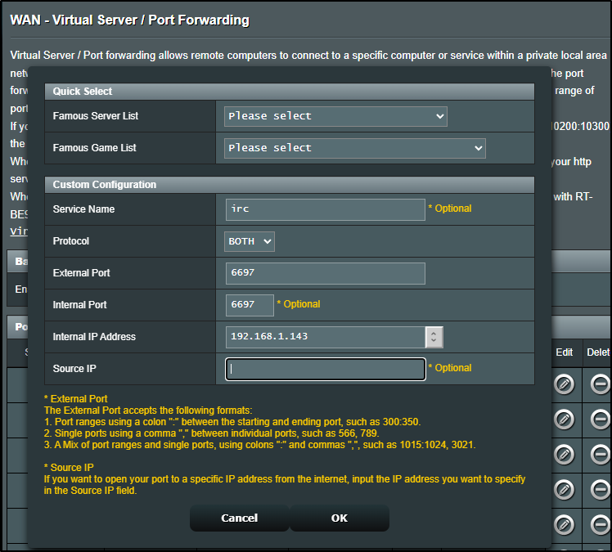This screenshot has height=552, width=612.
Task: Confirm the rule with the OK button
Action: 340,518
